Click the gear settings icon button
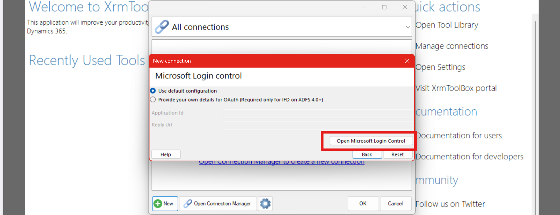This screenshot has height=215, width=560. click(265, 204)
